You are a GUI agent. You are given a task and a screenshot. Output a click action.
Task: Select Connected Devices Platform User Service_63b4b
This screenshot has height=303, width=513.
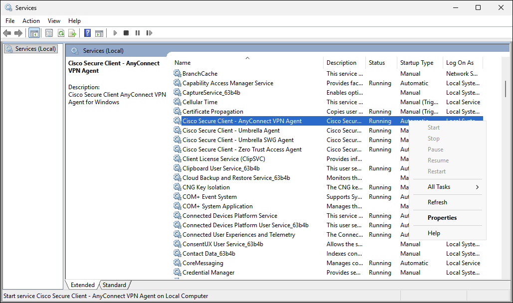[245, 225]
